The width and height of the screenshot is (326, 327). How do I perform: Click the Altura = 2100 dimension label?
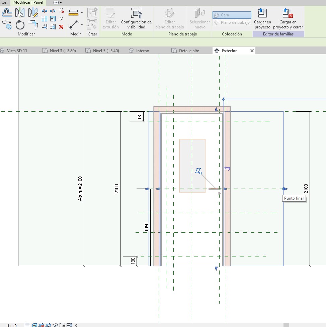80,189
